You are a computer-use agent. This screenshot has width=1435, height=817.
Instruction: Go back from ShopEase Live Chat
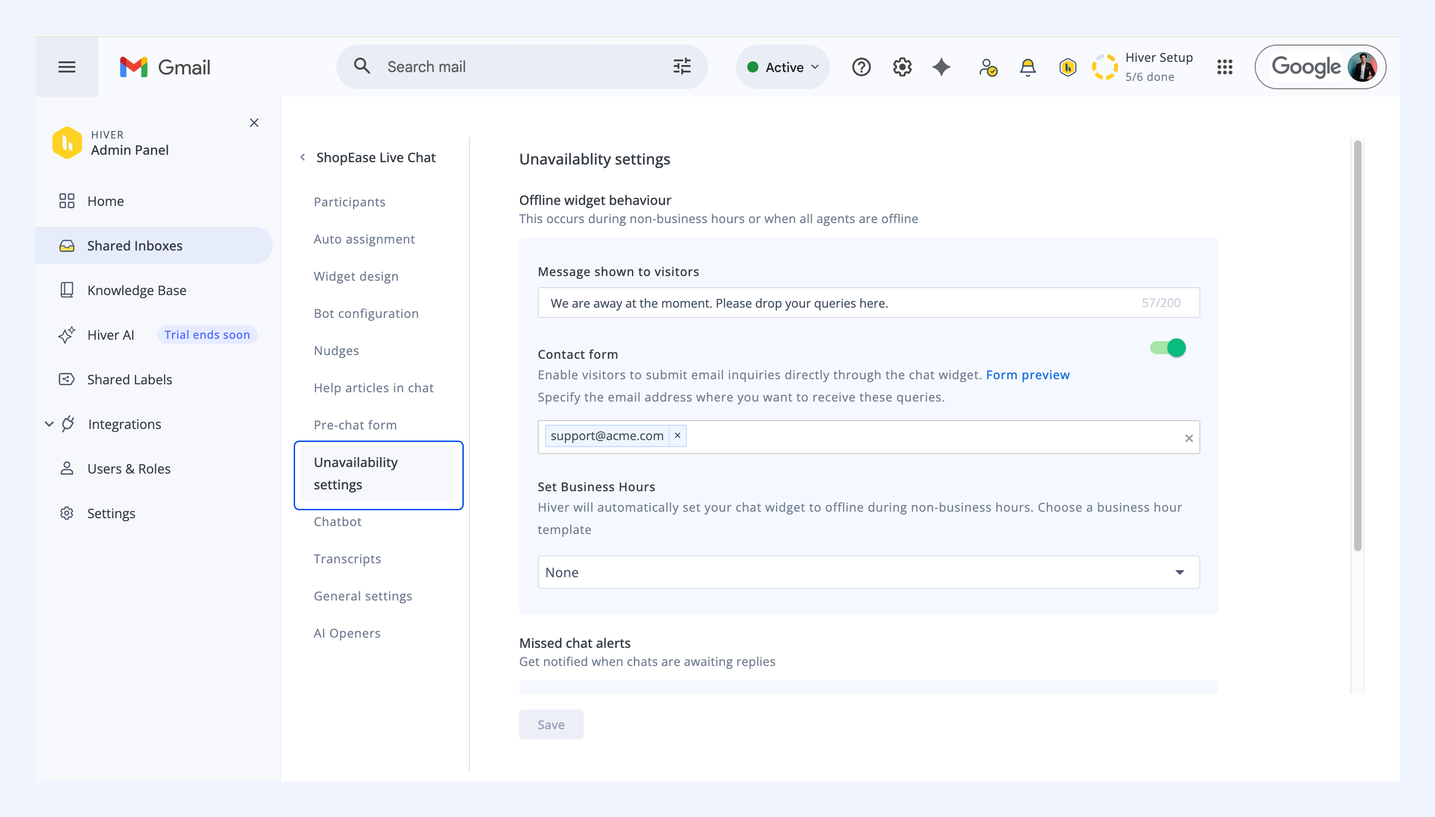click(x=303, y=157)
